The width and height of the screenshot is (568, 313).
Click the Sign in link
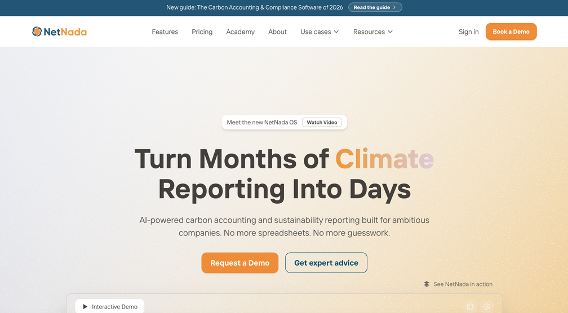[x=468, y=32]
